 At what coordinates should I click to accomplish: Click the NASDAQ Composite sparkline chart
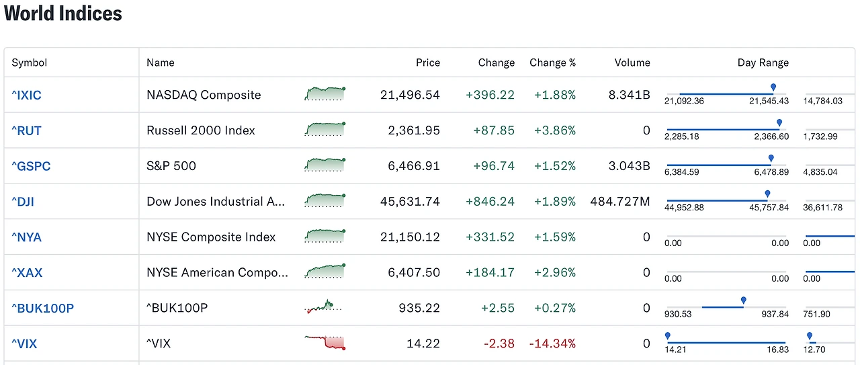coord(325,94)
